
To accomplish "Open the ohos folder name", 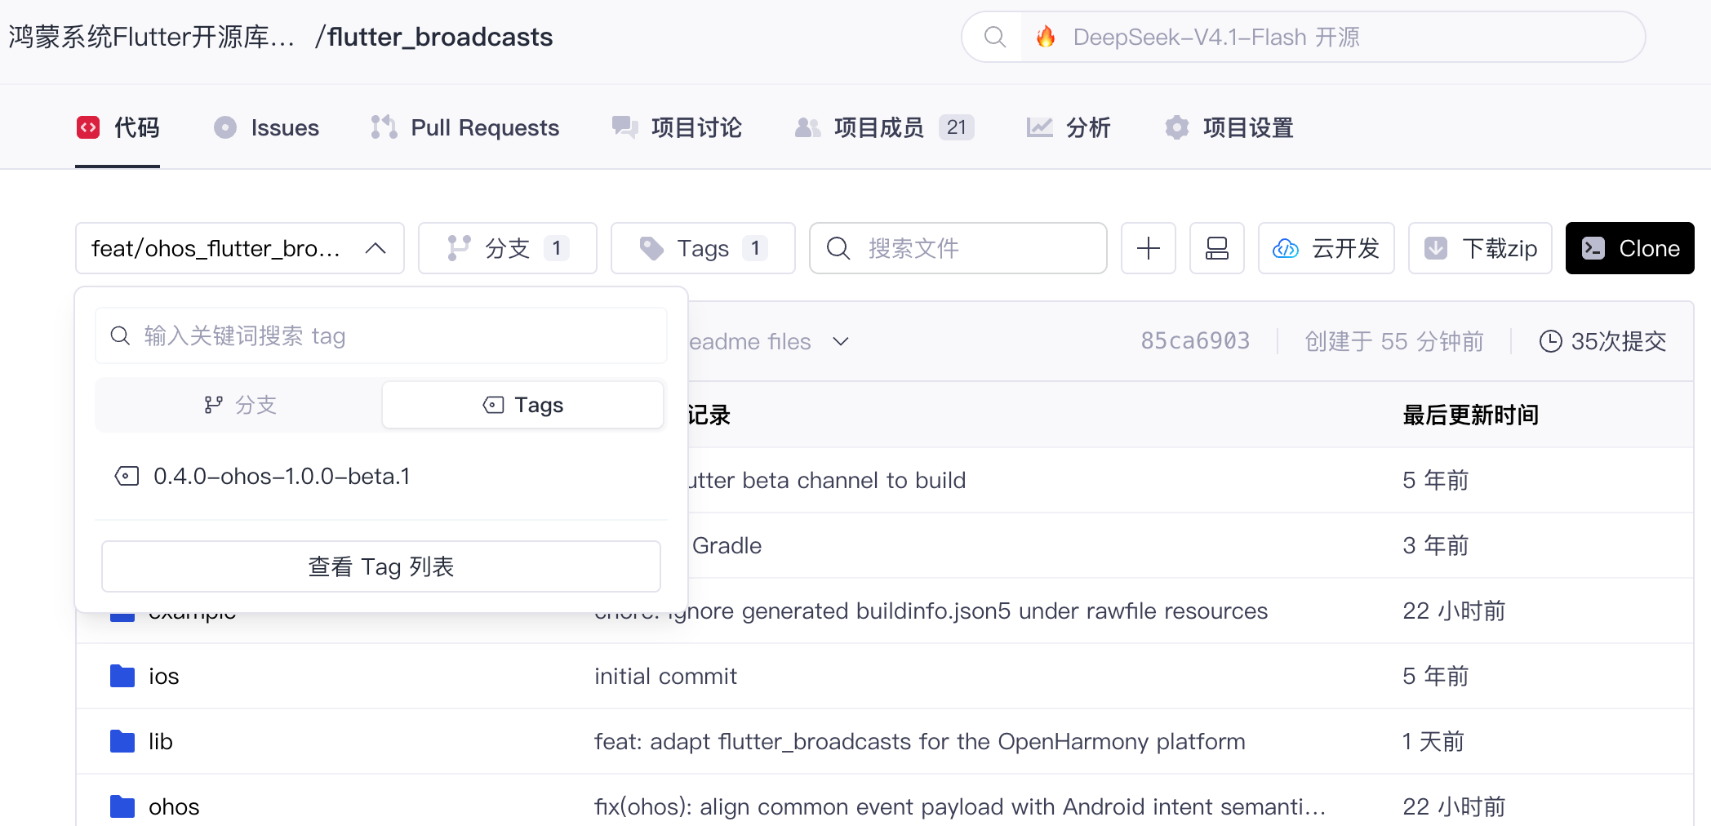I will point(174,806).
